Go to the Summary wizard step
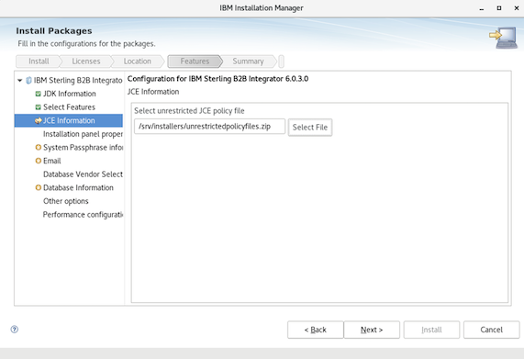 point(248,62)
